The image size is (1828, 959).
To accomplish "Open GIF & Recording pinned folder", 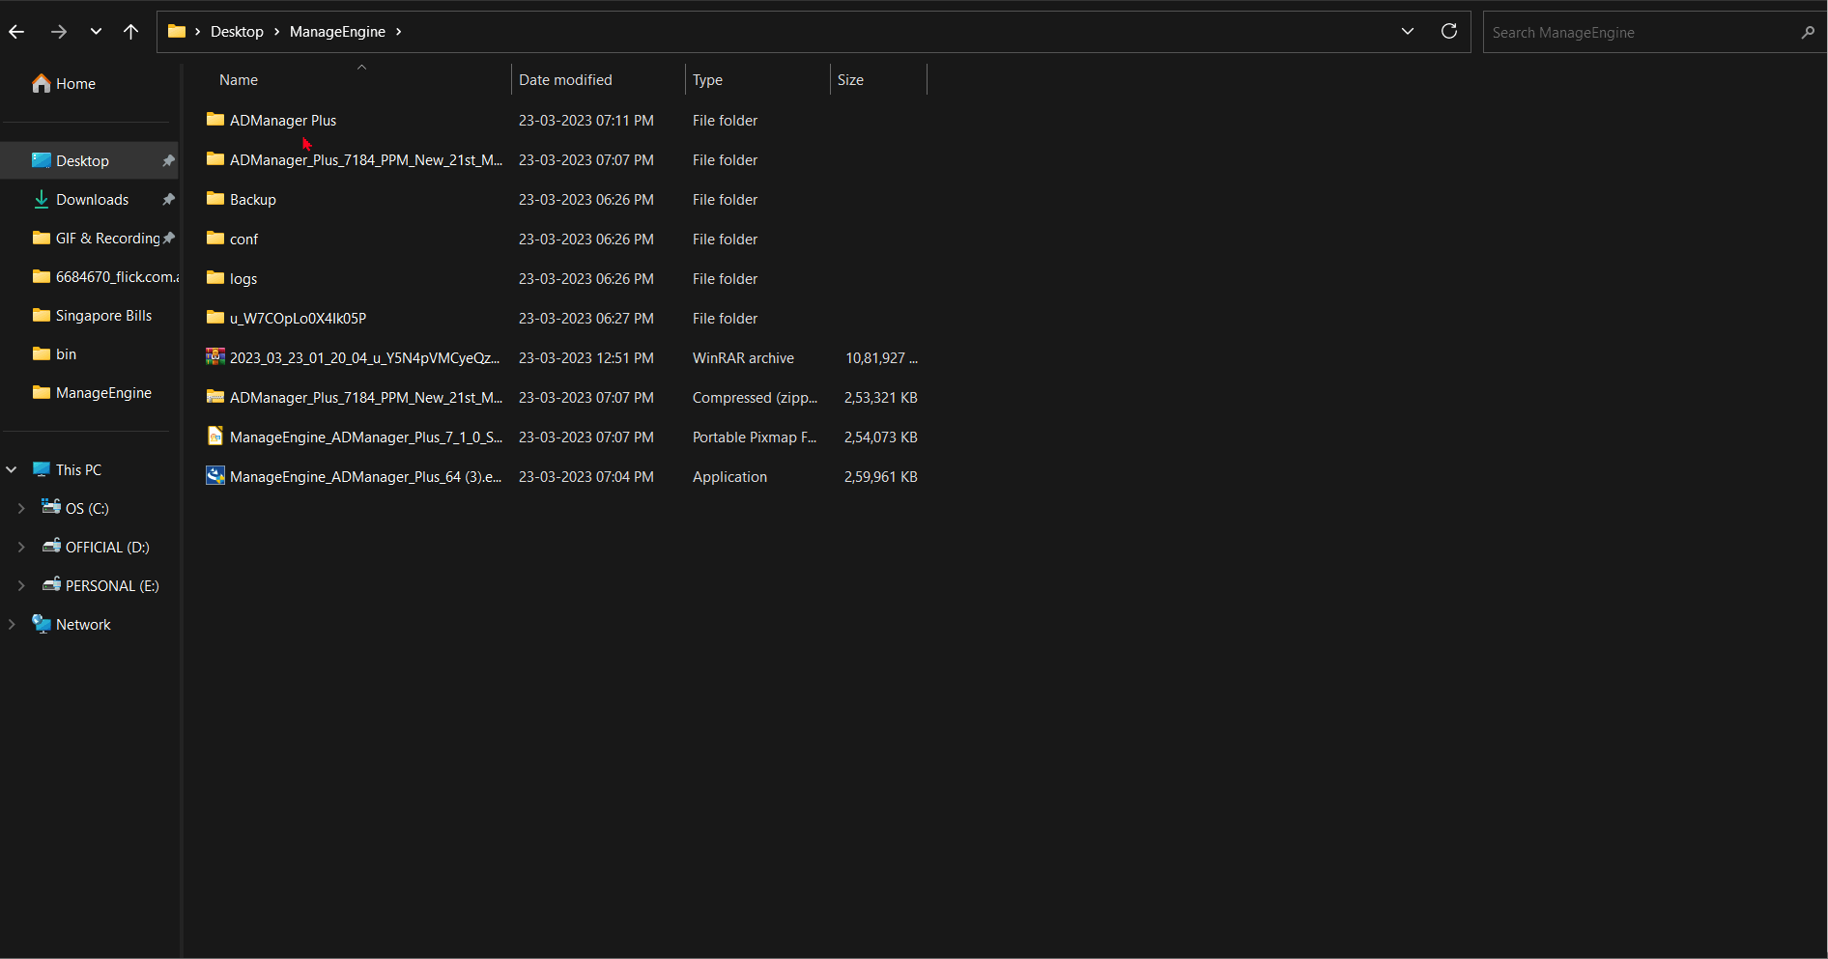I will (x=107, y=239).
